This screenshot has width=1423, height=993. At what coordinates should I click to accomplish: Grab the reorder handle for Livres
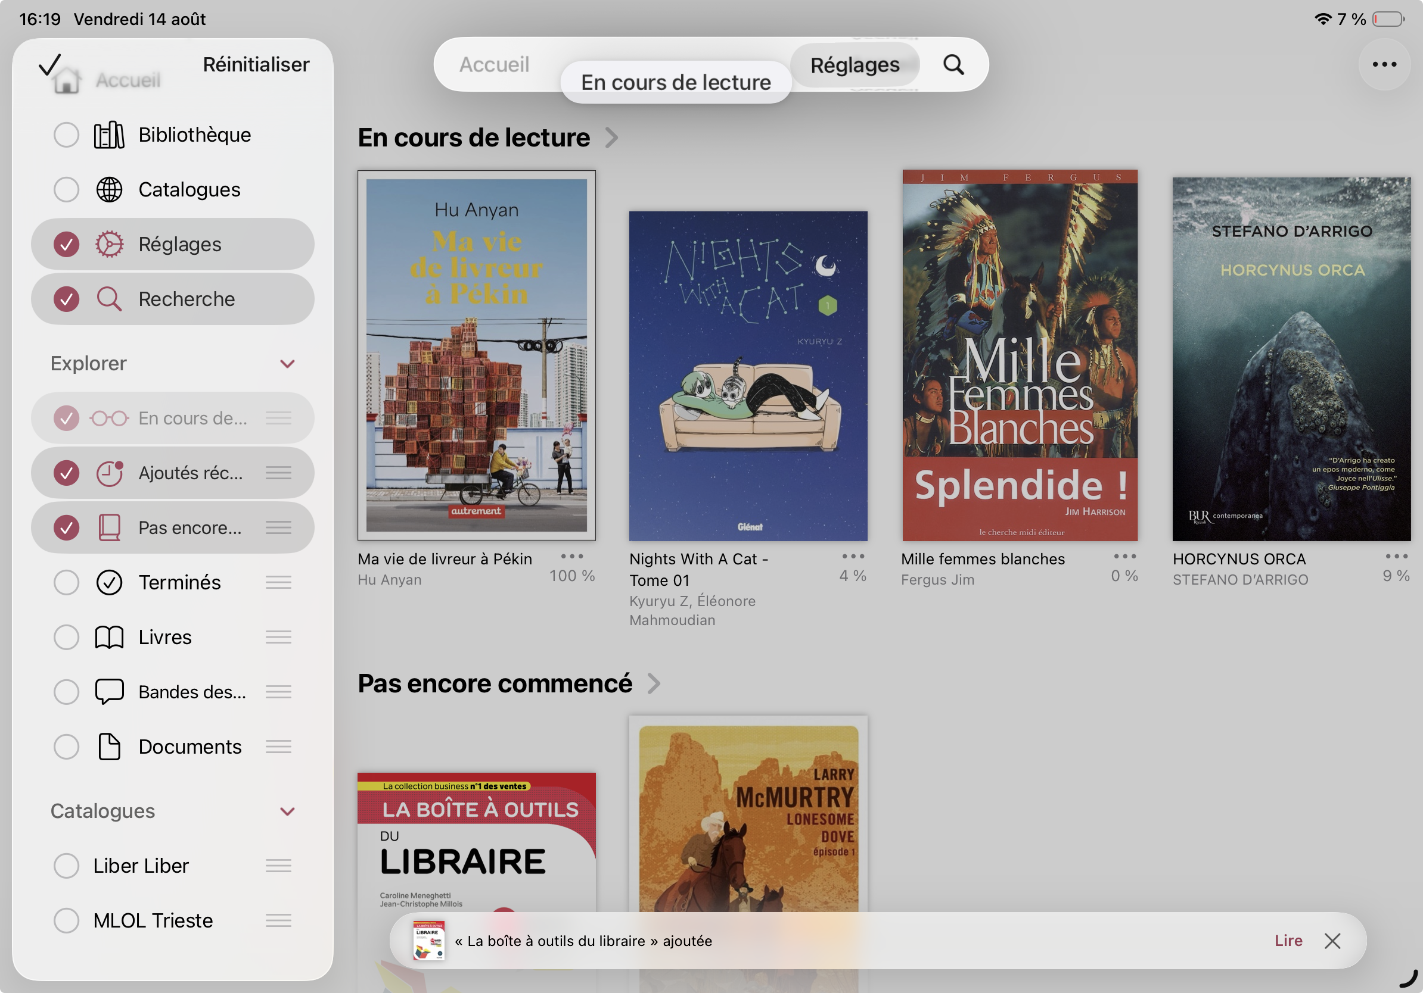click(x=278, y=637)
